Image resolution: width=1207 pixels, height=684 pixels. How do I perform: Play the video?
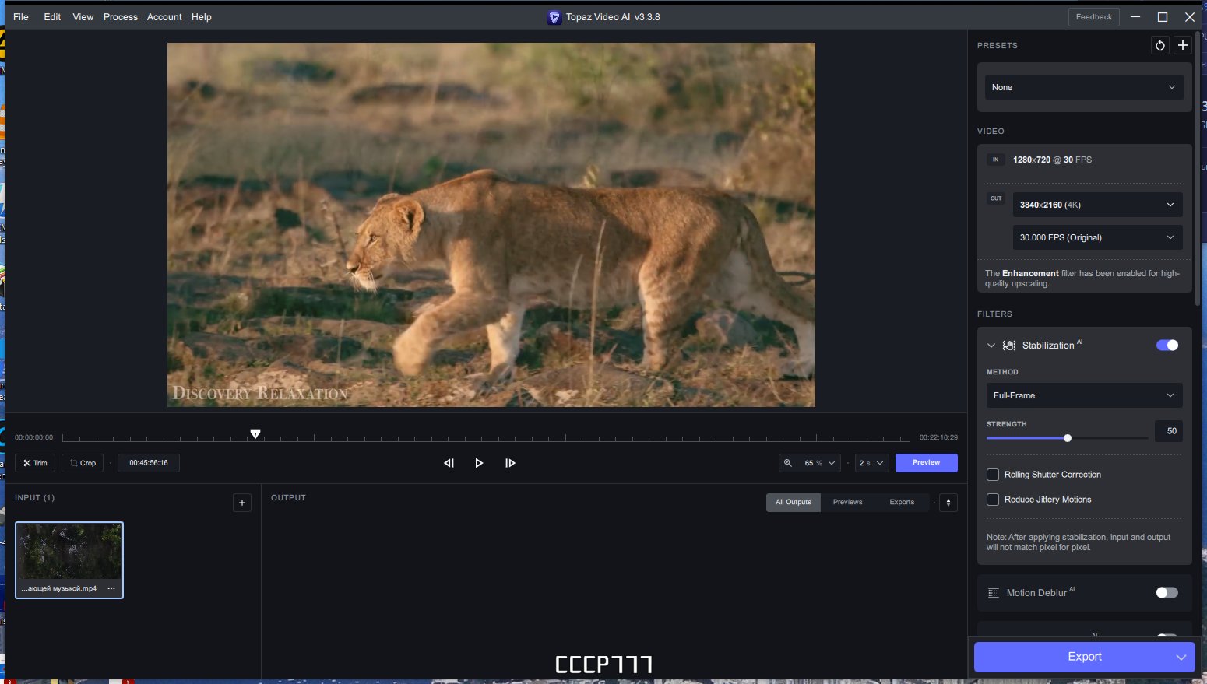click(479, 463)
